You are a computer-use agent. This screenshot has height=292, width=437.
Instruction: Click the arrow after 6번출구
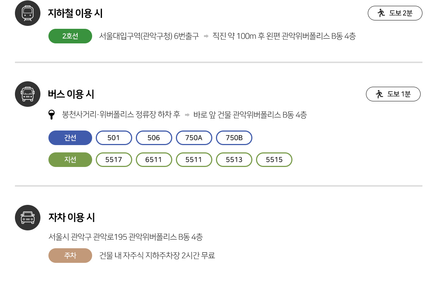point(206,36)
